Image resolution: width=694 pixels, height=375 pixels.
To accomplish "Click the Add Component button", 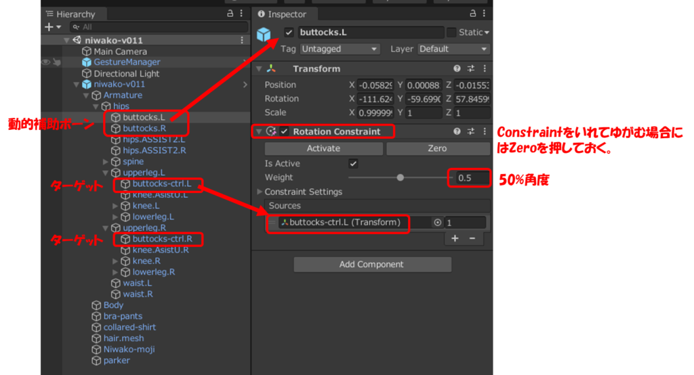I will pyautogui.click(x=372, y=265).
